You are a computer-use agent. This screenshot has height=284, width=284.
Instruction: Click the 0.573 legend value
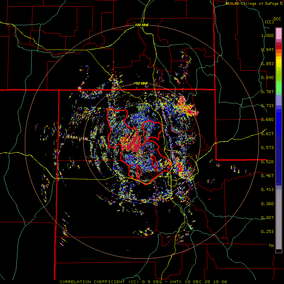(x=267, y=148)
